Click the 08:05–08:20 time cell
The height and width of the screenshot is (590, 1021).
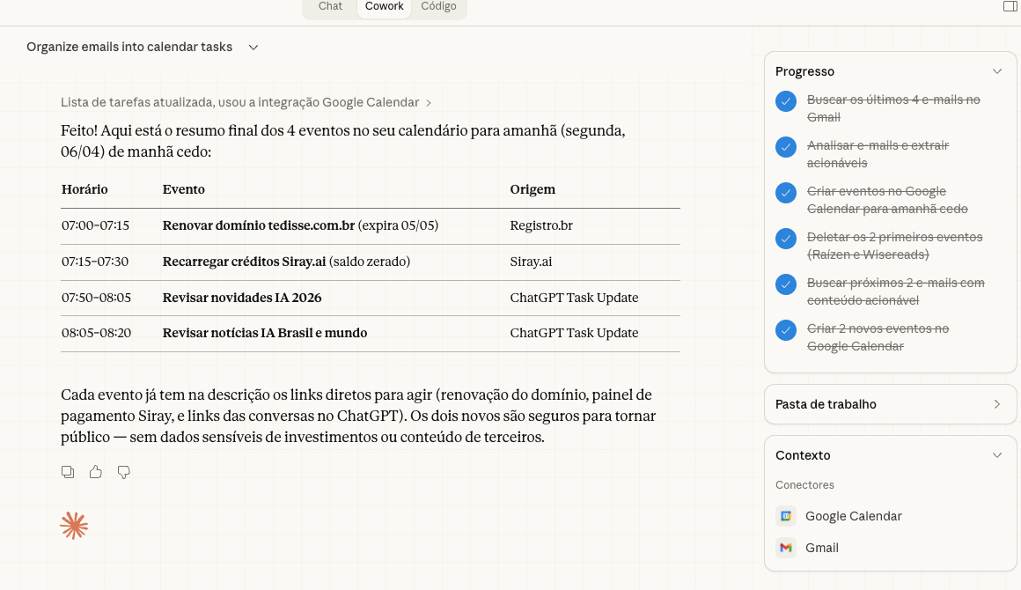[x=96, y=333]
